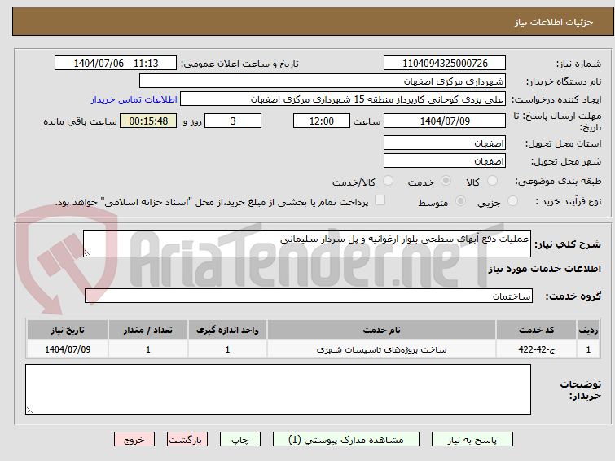This screenshot has height=461, width=615.
Task: Click the خروج exit button
Action: click(134, 440)
